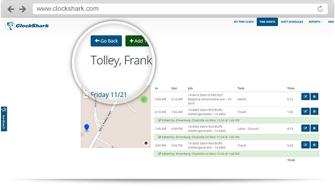
Task: Click the browser back arrow
Action: tap(10, 9)
